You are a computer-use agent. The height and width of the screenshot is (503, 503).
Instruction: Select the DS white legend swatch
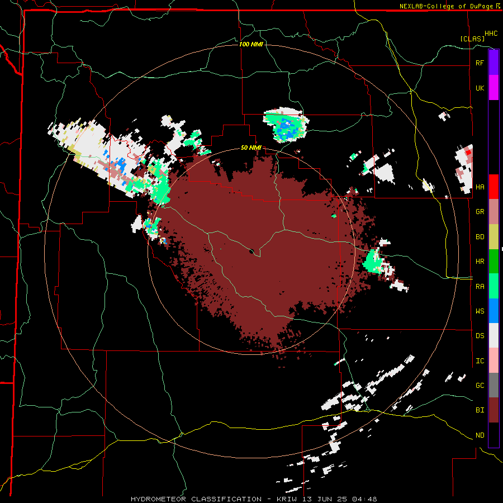pyautogui.click(x=493, y=335)
